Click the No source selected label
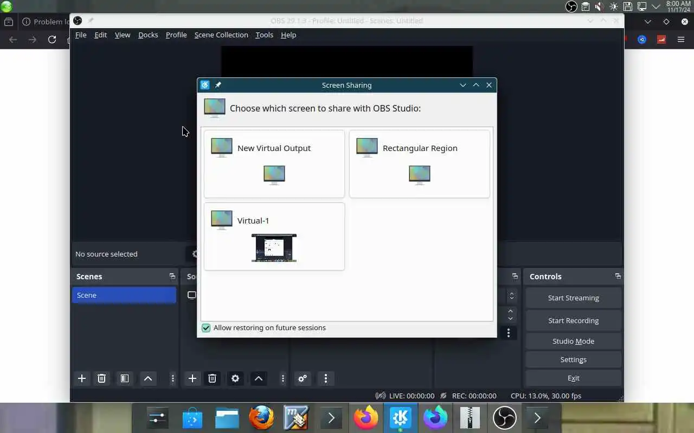This screenshot has height=433, width=694. (x=106, y=254)
